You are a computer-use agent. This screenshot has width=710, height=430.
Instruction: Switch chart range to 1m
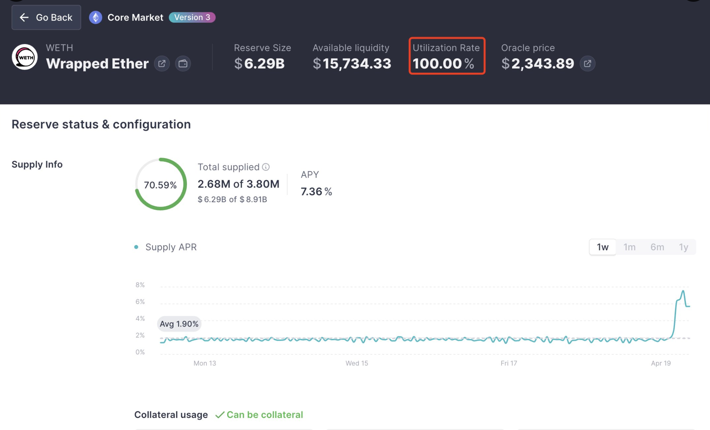click(629, 247)
